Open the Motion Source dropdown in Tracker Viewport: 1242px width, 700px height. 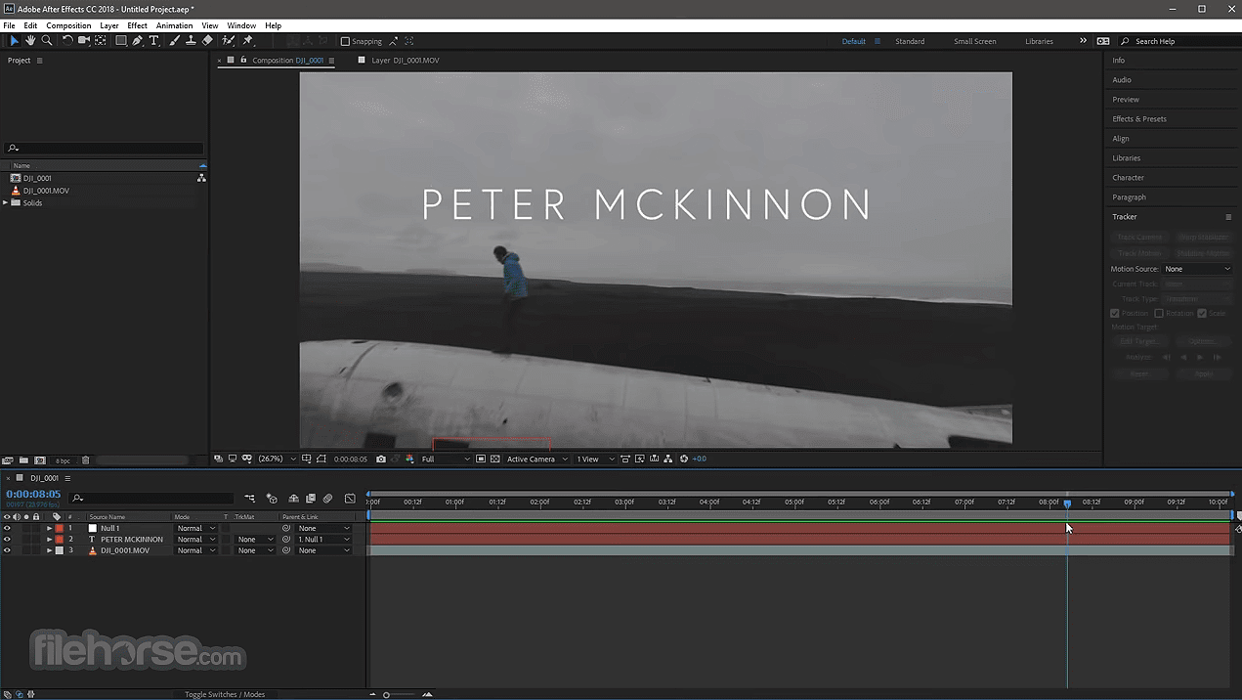1198,269
